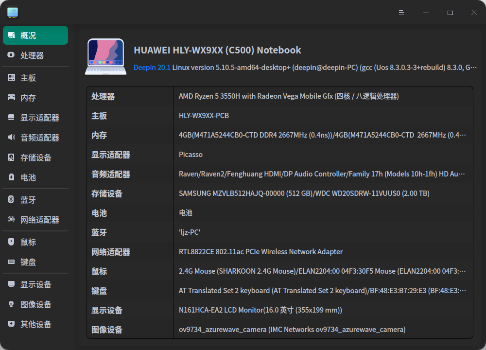Click the 存储设备 storage disk icon

point(11,157)
